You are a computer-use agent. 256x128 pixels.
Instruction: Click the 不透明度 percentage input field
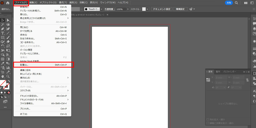coord(121,9)
